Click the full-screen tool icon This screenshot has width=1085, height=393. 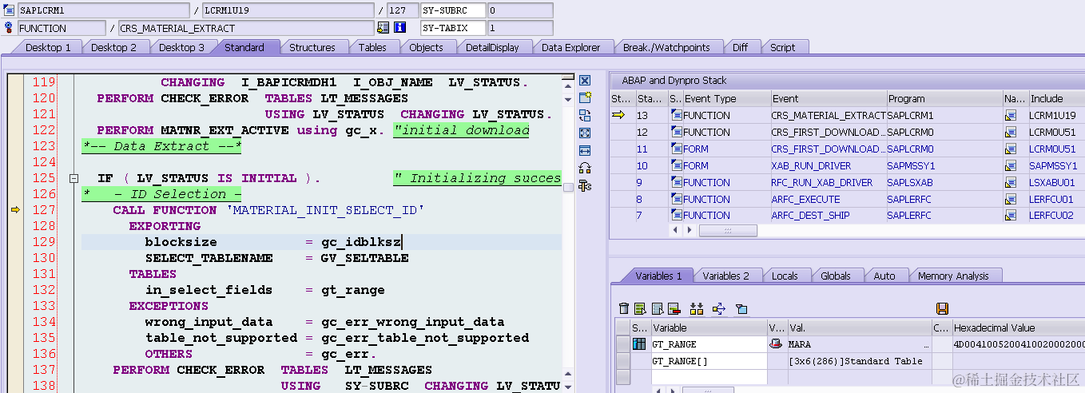coord(585,133)
